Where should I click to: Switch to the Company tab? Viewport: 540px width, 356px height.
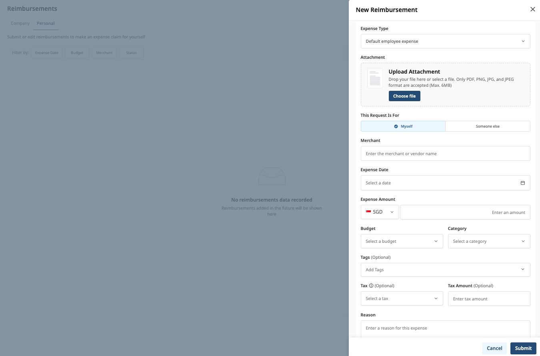[x=20, y=23]
